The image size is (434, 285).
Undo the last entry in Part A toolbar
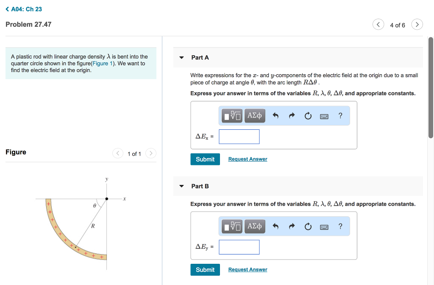click(276, 115)
